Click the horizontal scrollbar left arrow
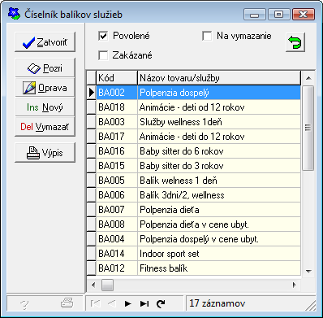Viewport: 323px width, 318px height. (x=93, y=285)
